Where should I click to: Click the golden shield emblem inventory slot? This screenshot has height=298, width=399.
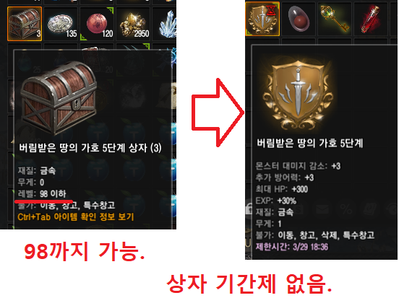click(262, 19)
